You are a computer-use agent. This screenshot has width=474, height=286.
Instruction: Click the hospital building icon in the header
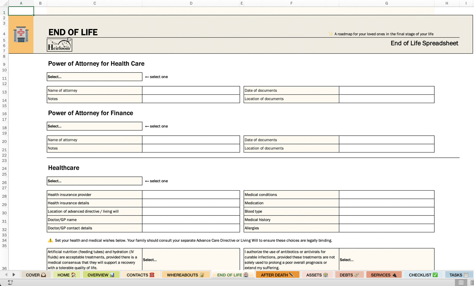21,34
